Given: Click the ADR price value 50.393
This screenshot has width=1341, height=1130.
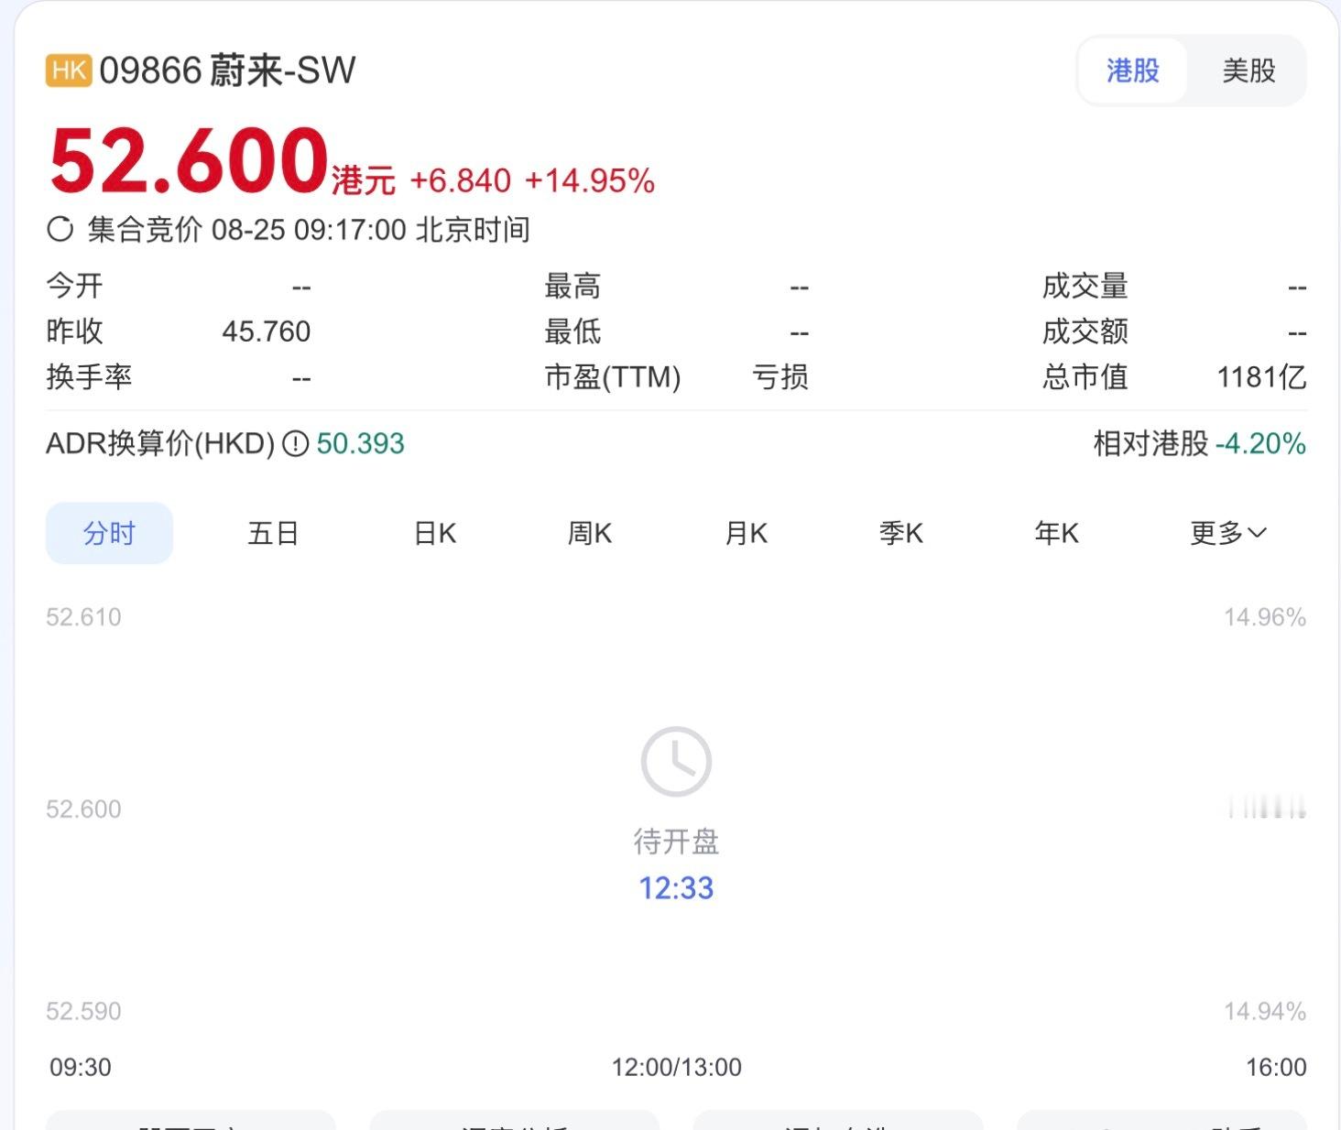Looking at the screenshot, I should [x=361, y=444].
